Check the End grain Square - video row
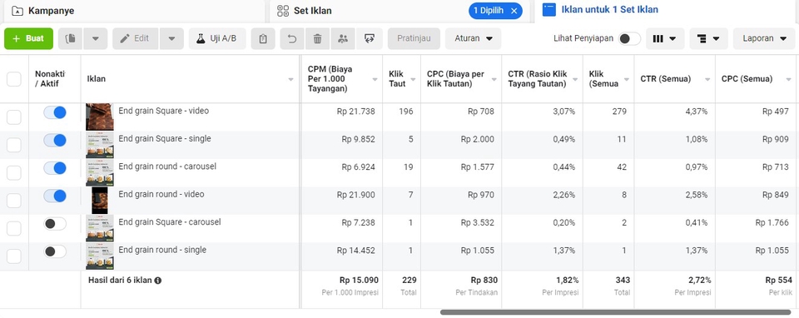Screen dimensions: 799x318 click(x=14, y=117)
